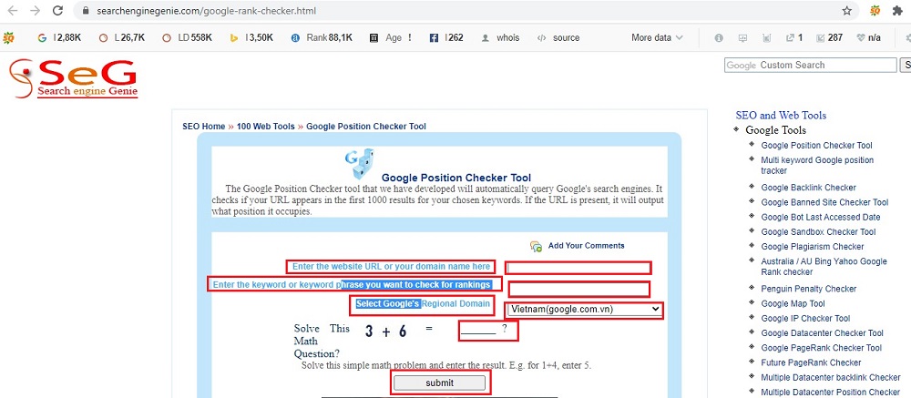The height and width of the screenshot is (398, 911).
Task: Open the Alexa Rank 88,1K parameter
Action: click(x=322, y=37)
